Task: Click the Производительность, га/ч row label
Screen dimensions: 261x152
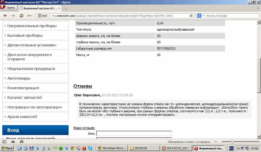Action: (x=95, y=23)
